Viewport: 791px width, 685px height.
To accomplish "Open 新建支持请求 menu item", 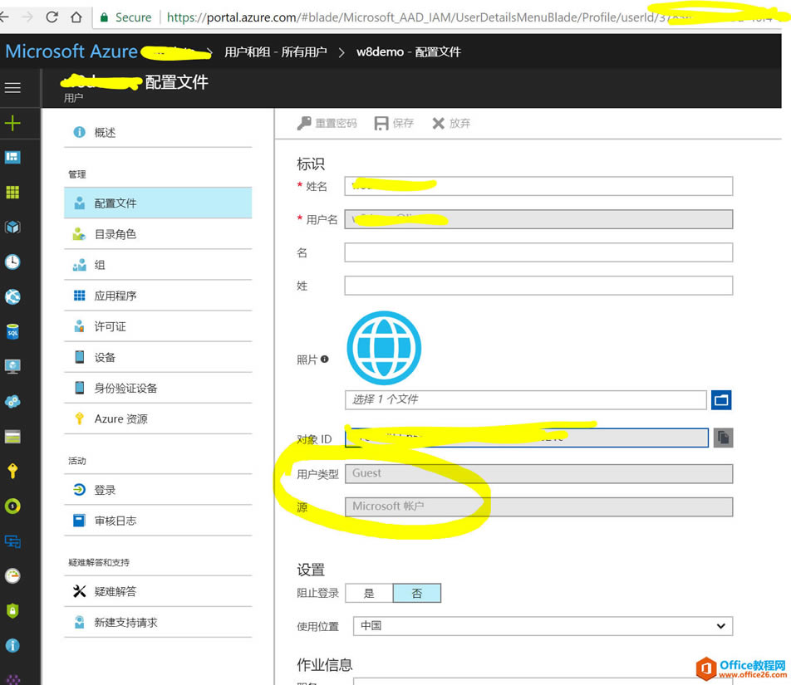I will click(158, 623).
